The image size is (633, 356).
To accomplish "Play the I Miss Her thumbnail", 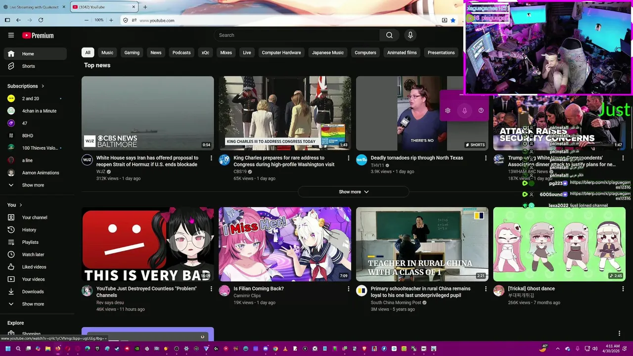I will (x=285, y=244).
